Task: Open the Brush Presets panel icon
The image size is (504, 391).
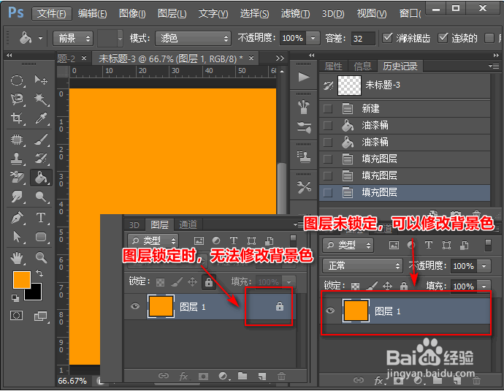Action: click(x=303, y=107)
